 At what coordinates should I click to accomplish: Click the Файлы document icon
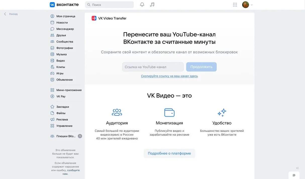(52, 113)
